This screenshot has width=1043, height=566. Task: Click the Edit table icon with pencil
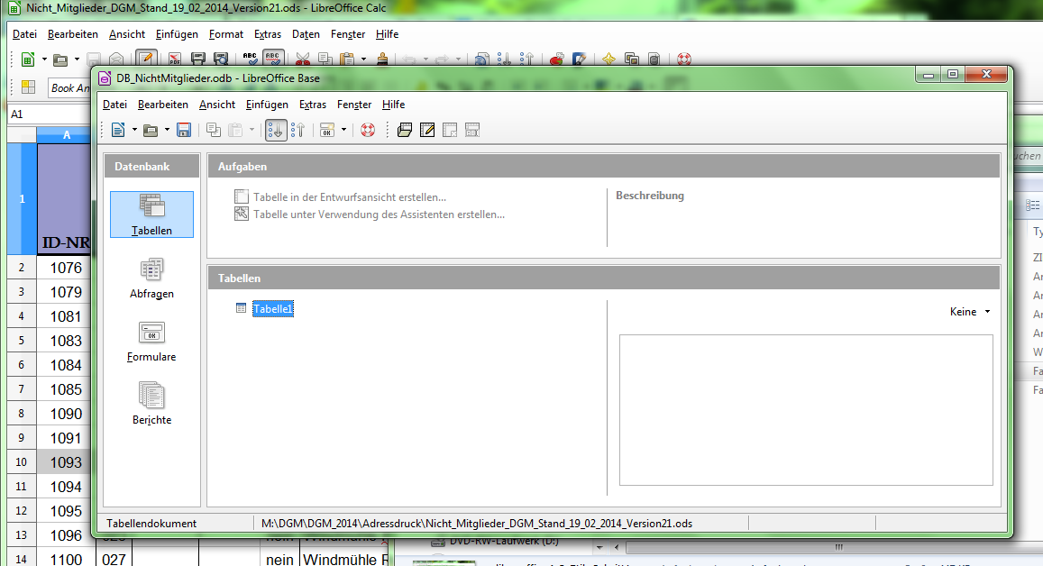point(427,130)
